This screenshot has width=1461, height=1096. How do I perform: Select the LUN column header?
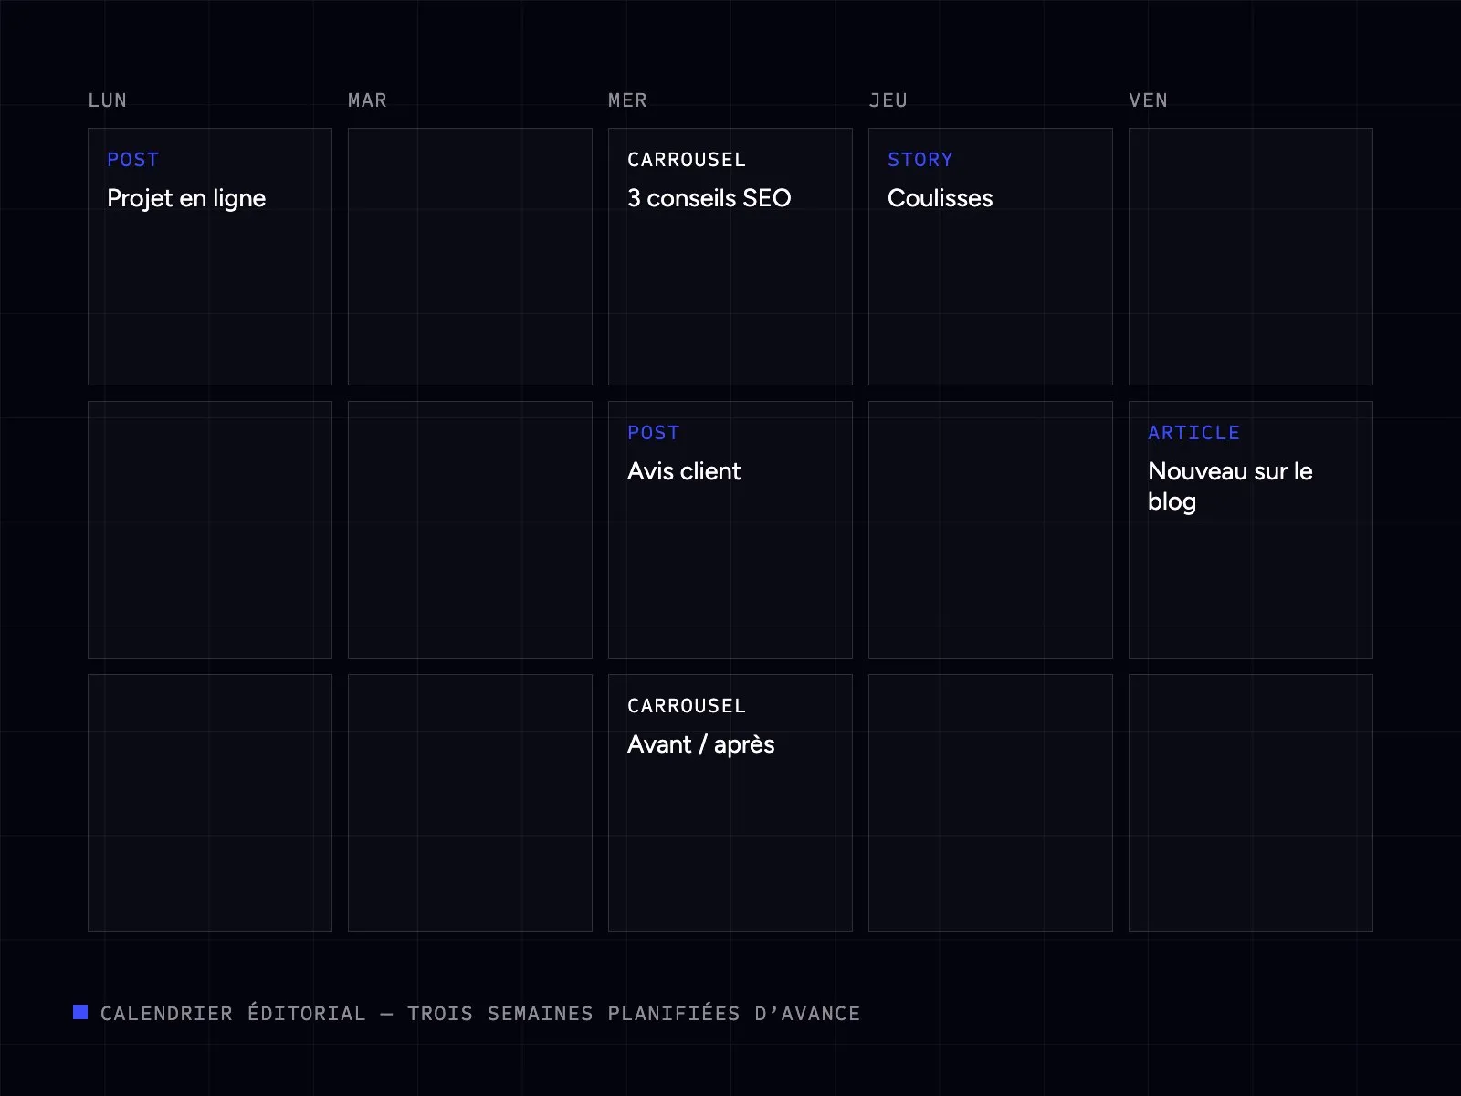pyautogui.click(x=107, y=100)
